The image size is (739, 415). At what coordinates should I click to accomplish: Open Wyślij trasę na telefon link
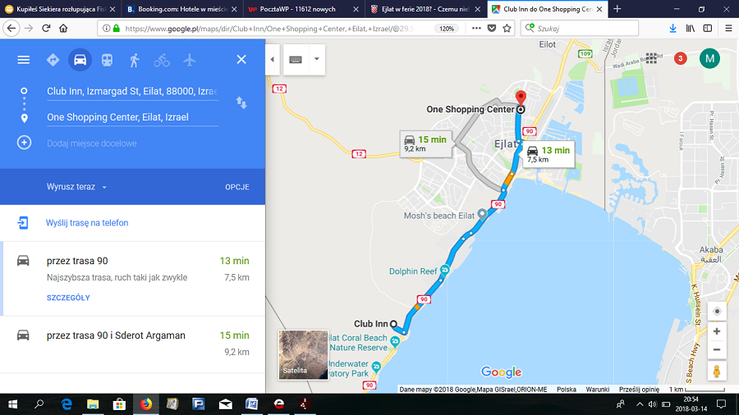[87, 222]
